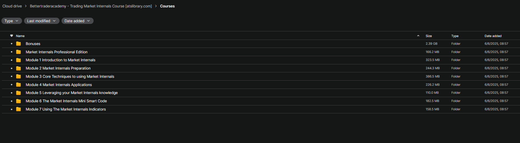Click the Module 5 Leveraging folder icon
Screen dimensions: 520x143
[x=19, y=93]
